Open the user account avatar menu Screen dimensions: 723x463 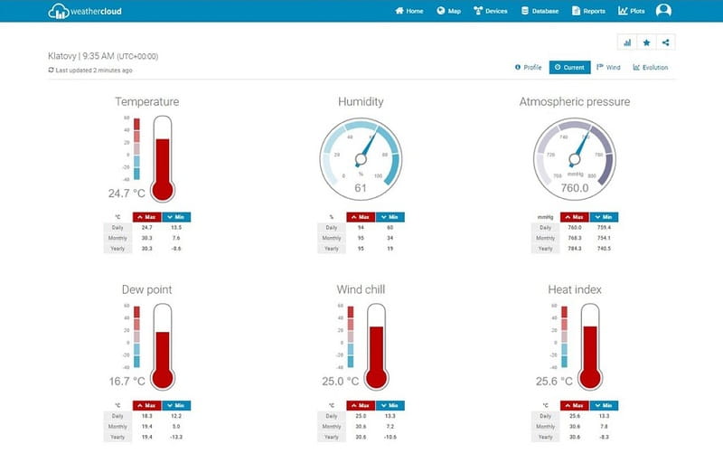click(x=663, y=11)
